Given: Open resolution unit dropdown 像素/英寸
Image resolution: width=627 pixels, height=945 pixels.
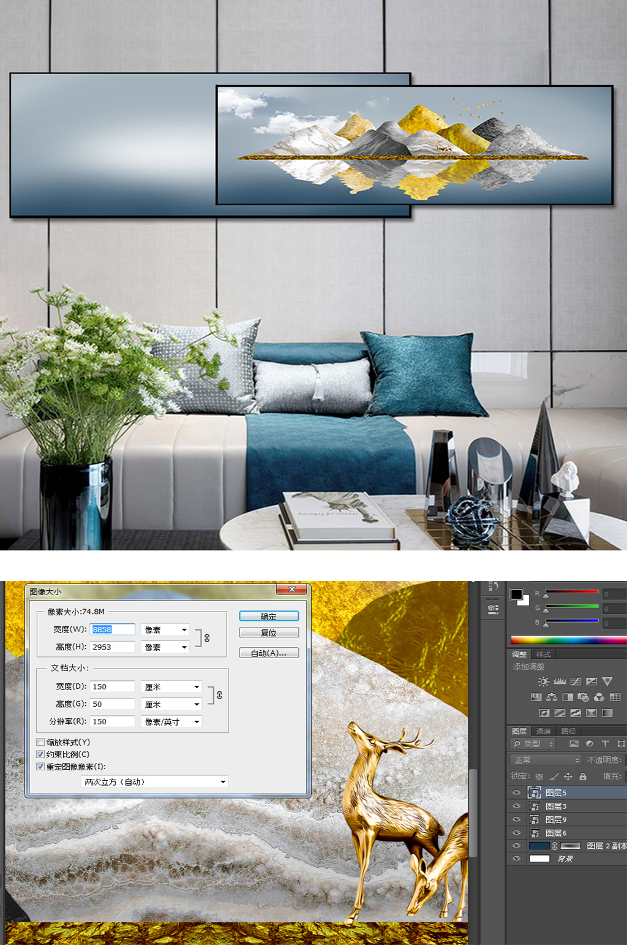Looking at the screenshot, I should click(171, 722).
